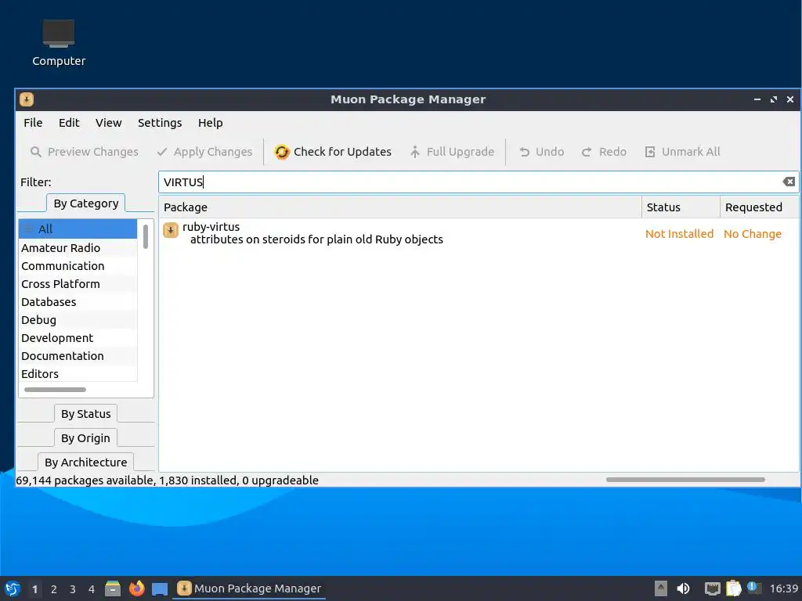Viewport: 802px width, 601px height.
Task: Click the removable media tray icon
Action: tap(661, 588)
